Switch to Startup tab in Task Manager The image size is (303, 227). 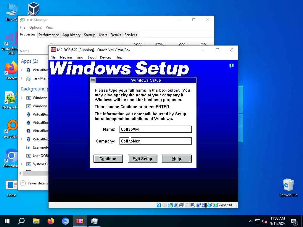pos(89,35)
